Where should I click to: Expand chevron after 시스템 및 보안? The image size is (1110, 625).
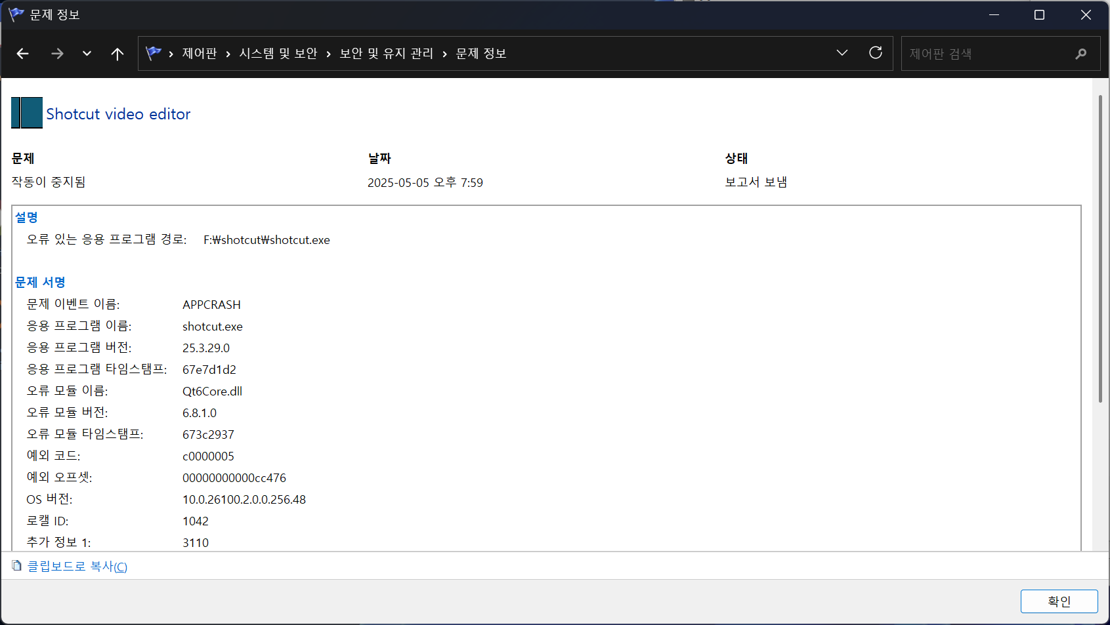pyautogui.click(x=328, y=54)
